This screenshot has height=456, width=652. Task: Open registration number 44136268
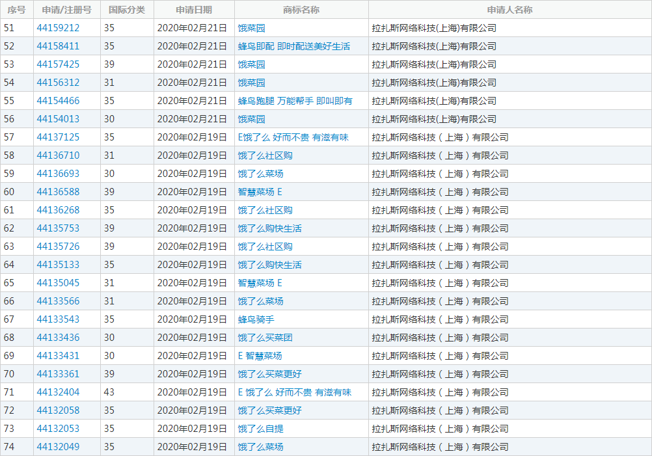(58, 210)
